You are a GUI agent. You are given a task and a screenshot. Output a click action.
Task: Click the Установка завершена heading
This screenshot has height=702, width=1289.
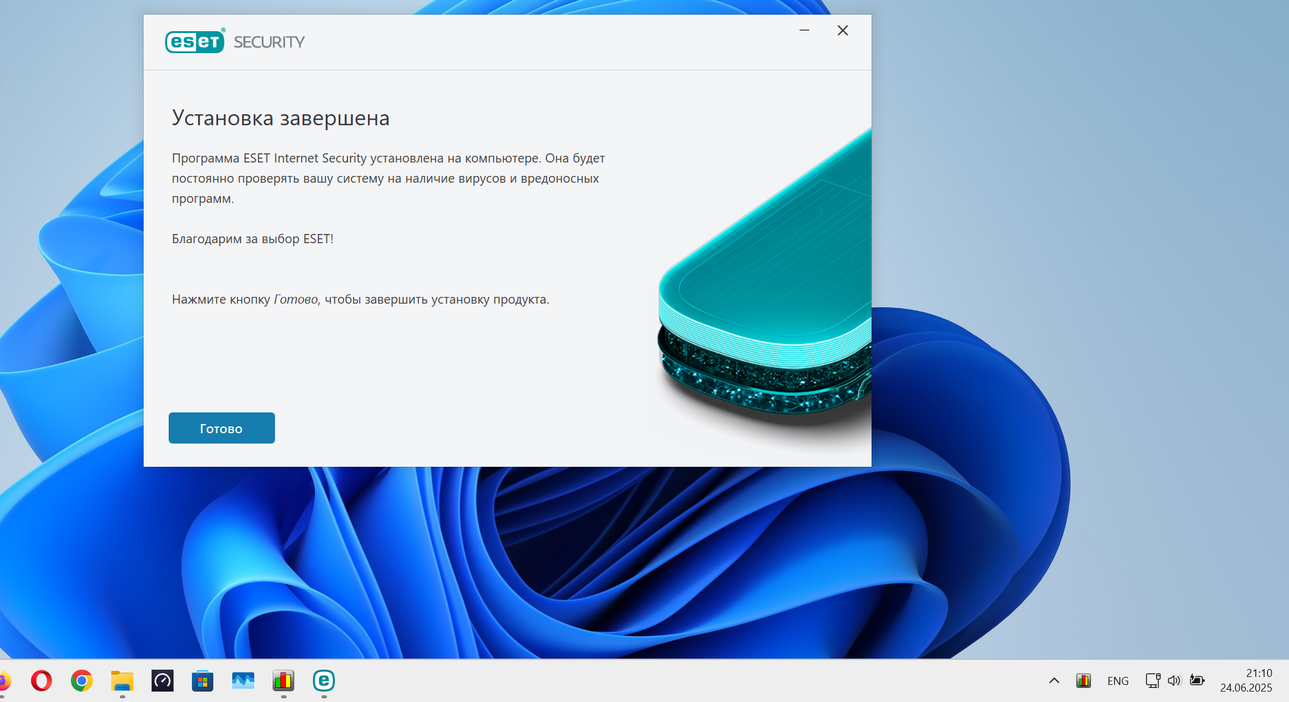point(281,118)
